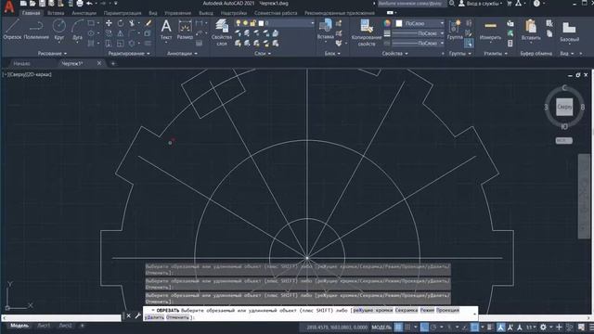Toggle ortho mode in status bar

(x=424, y=328)
